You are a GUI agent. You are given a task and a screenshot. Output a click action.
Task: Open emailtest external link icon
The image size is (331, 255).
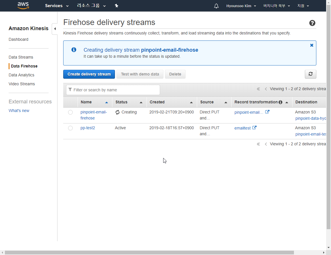pos(254,127)
